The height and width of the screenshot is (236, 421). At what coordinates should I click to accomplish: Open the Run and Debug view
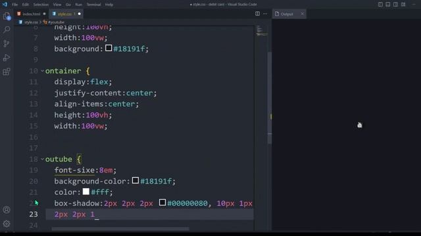(7, 58)
